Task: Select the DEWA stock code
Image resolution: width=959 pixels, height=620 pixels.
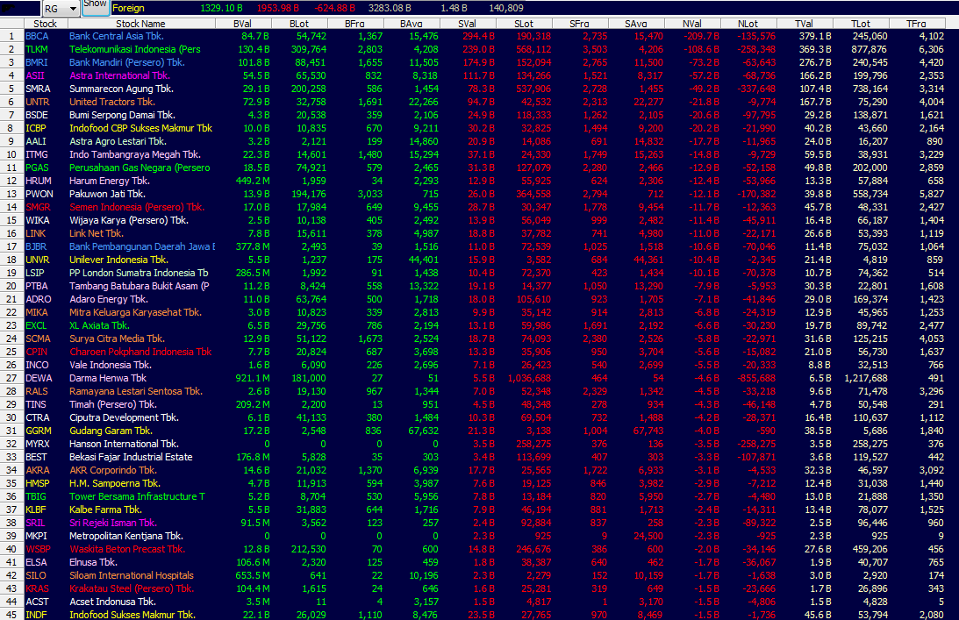Action: pyautogui.click(x=39, y=378)
